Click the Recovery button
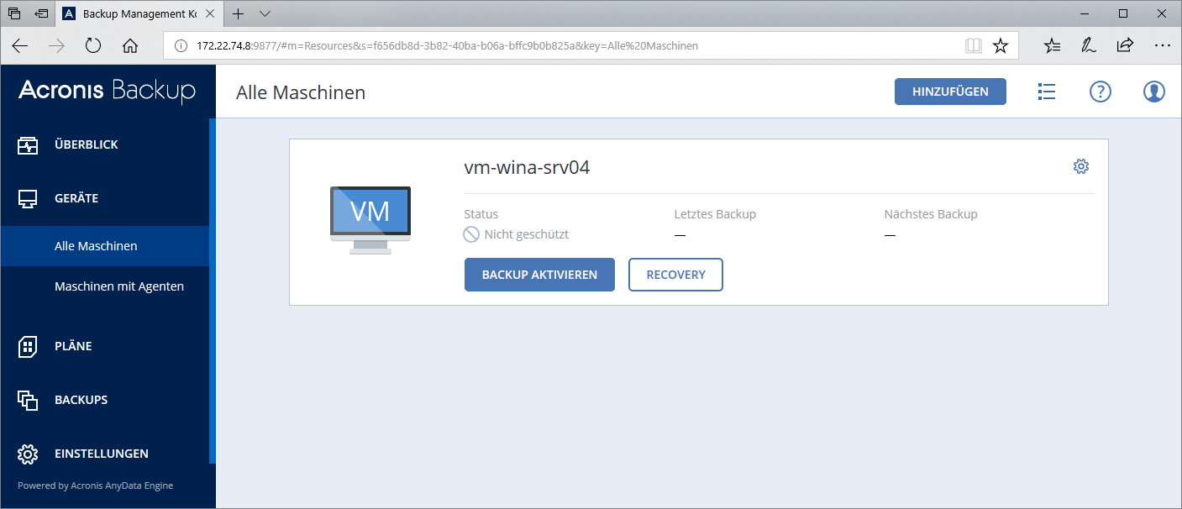The height and width of the screenshot is (509, 1182). coord(675,275)
